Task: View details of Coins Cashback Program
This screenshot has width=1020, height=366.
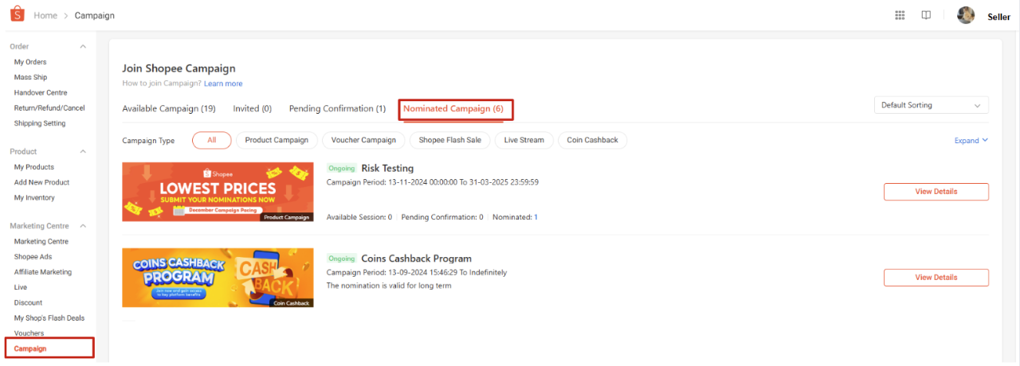Action: click(936, 278)
